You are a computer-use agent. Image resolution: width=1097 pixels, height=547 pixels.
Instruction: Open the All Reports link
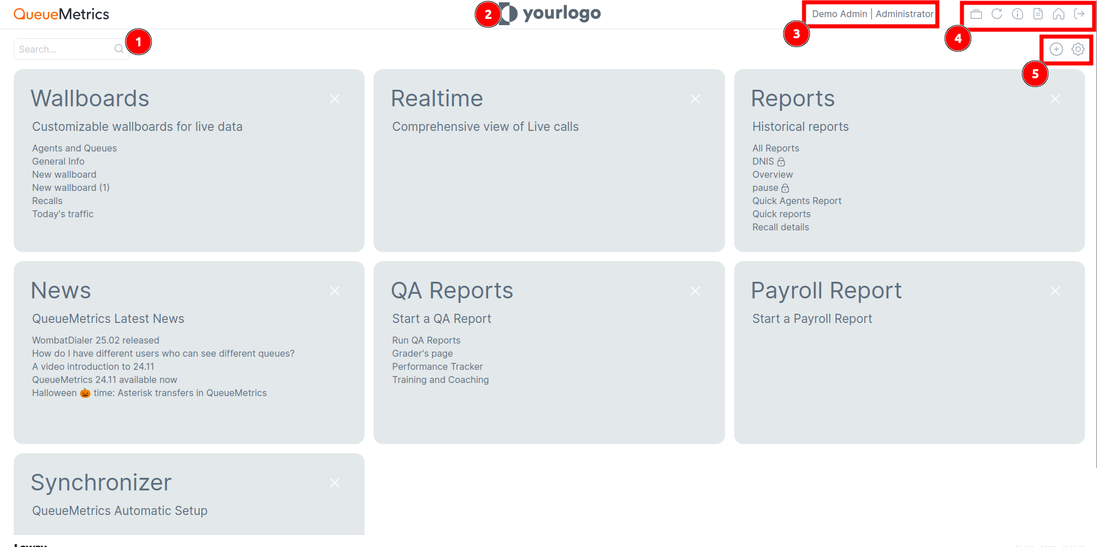pos(776,148)
